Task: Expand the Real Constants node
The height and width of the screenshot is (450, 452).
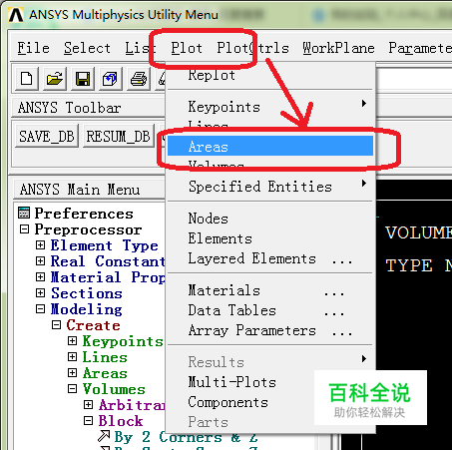Action: [40, 261]
